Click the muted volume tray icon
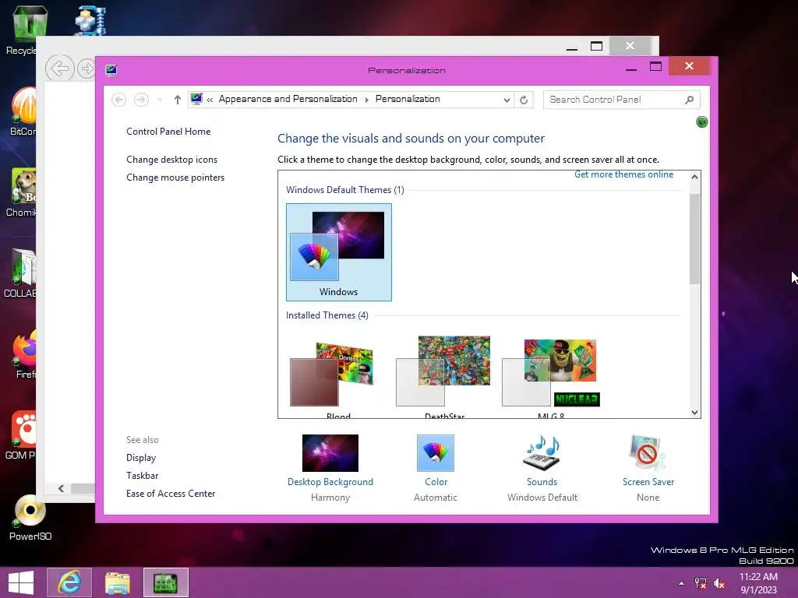 (x=719, y=583)
